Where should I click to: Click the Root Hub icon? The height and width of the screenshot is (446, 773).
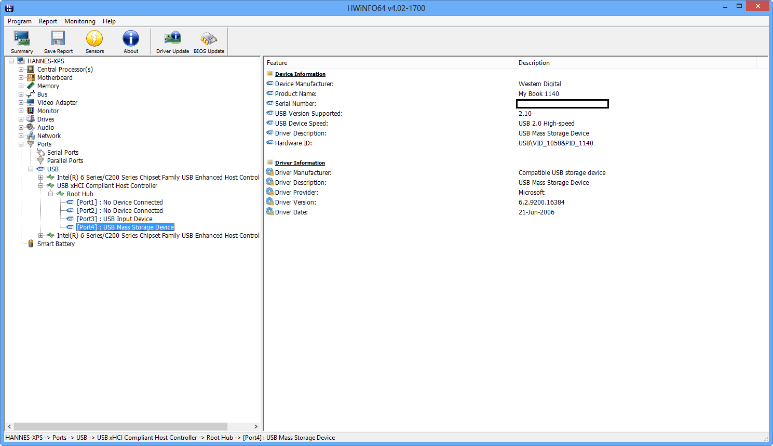pos(60,194)
